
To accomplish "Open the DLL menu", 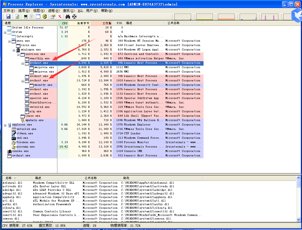I will click(x=80, y=10).
